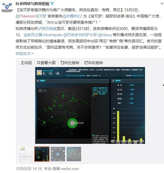
Task: Click the SNS account avatar
Action: 7,7
